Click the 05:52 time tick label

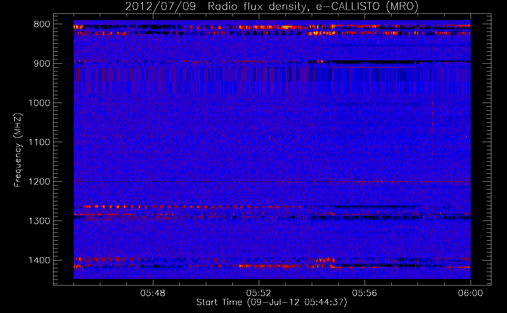point(259,293)
